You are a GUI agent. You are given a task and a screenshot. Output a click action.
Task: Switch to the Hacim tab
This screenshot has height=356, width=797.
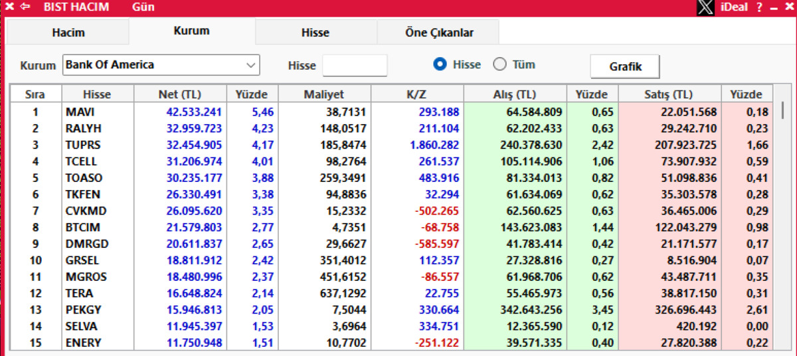[68, 32]
